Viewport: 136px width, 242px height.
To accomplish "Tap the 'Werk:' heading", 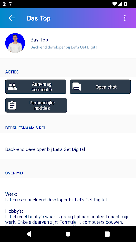I will (11, 194).
